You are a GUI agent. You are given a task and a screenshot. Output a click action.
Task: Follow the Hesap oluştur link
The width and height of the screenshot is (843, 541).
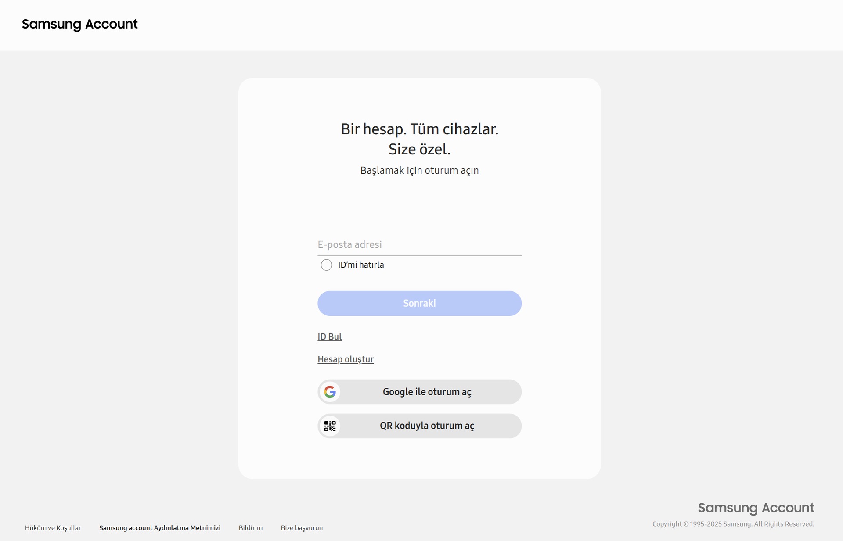[x=346, y=359]
